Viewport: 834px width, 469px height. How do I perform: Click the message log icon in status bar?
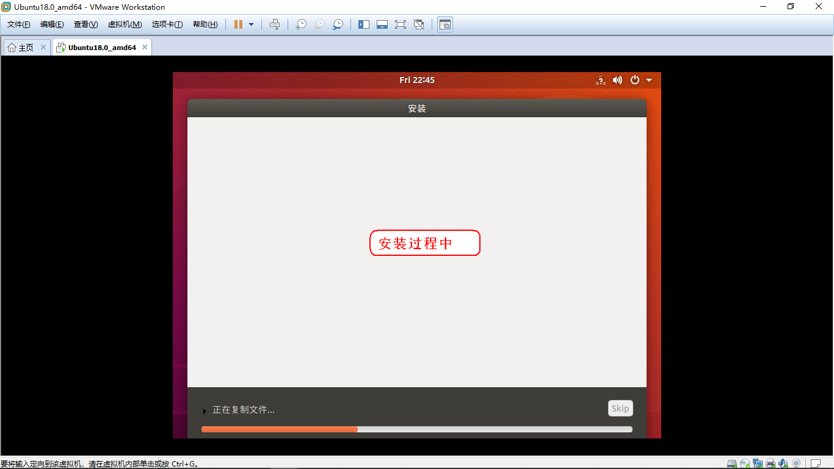[816, 464]
